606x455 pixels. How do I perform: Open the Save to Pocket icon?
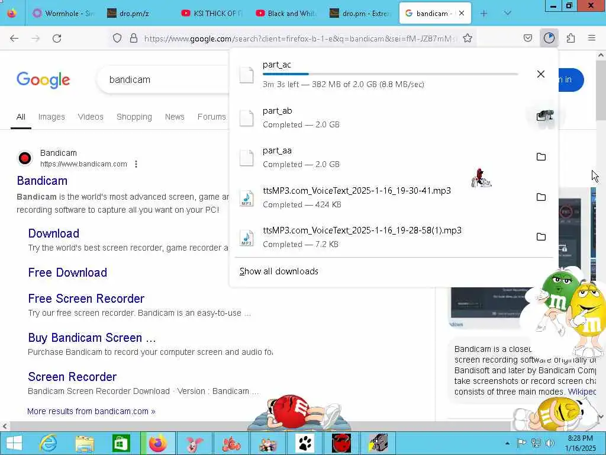pos(528,38)
